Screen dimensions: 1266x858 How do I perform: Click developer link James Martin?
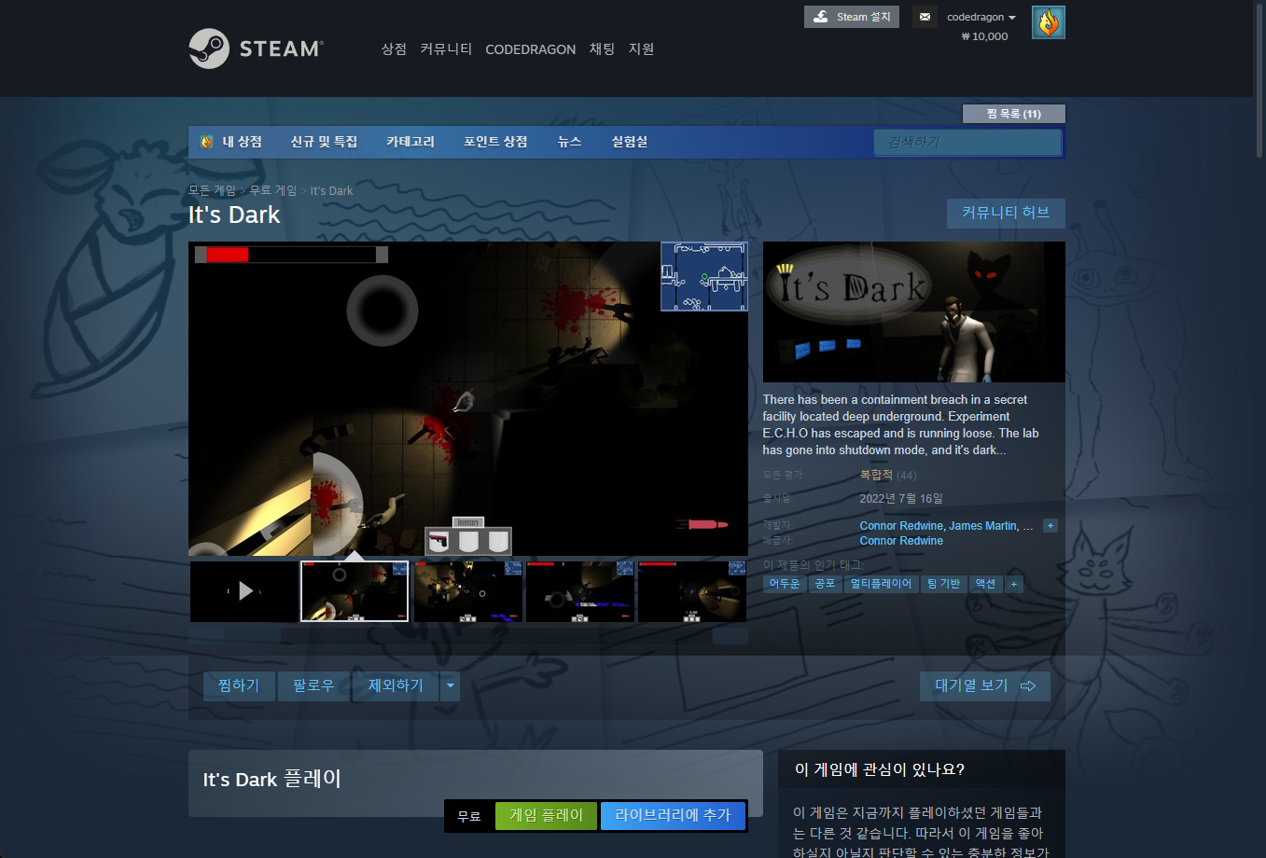tap(983, 526)
